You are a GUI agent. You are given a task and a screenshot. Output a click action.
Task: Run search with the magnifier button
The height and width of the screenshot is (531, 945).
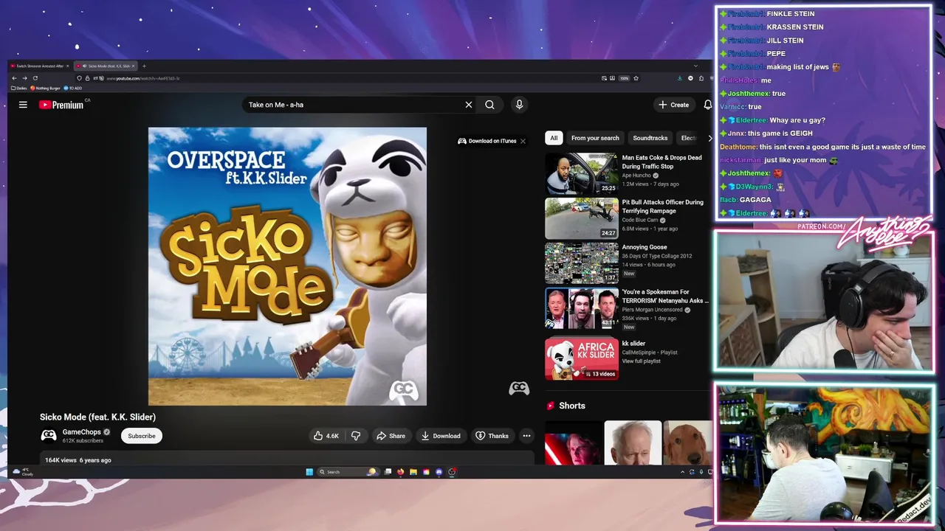[x=489, y=105]
